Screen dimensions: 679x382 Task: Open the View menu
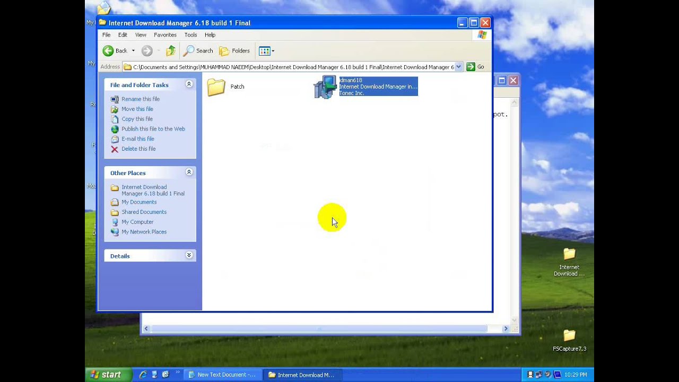click(141, 35)
